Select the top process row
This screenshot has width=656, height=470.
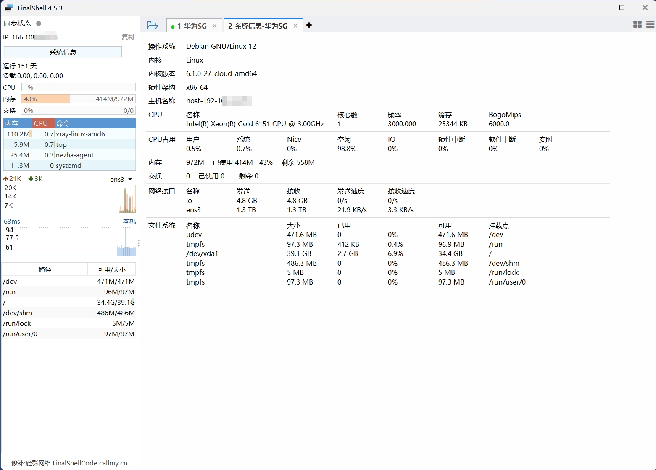click(x=69, y=144)
